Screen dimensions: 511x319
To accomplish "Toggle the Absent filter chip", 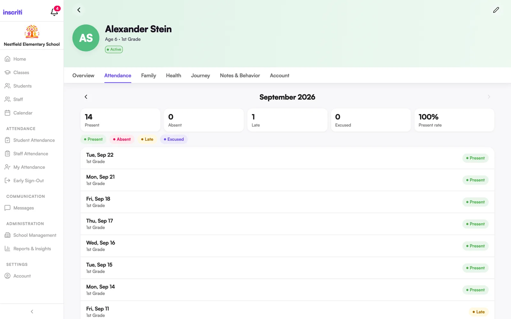I will [122, 139].
